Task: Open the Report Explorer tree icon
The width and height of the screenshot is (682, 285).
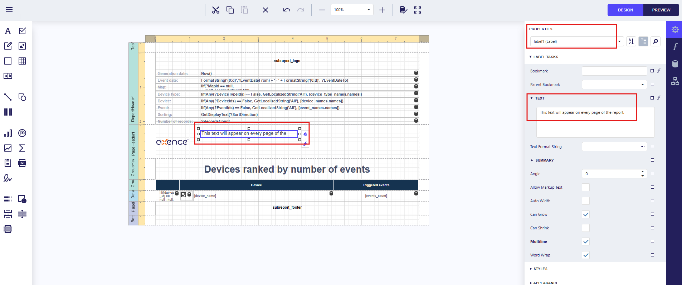Action: tap(675, 81)
